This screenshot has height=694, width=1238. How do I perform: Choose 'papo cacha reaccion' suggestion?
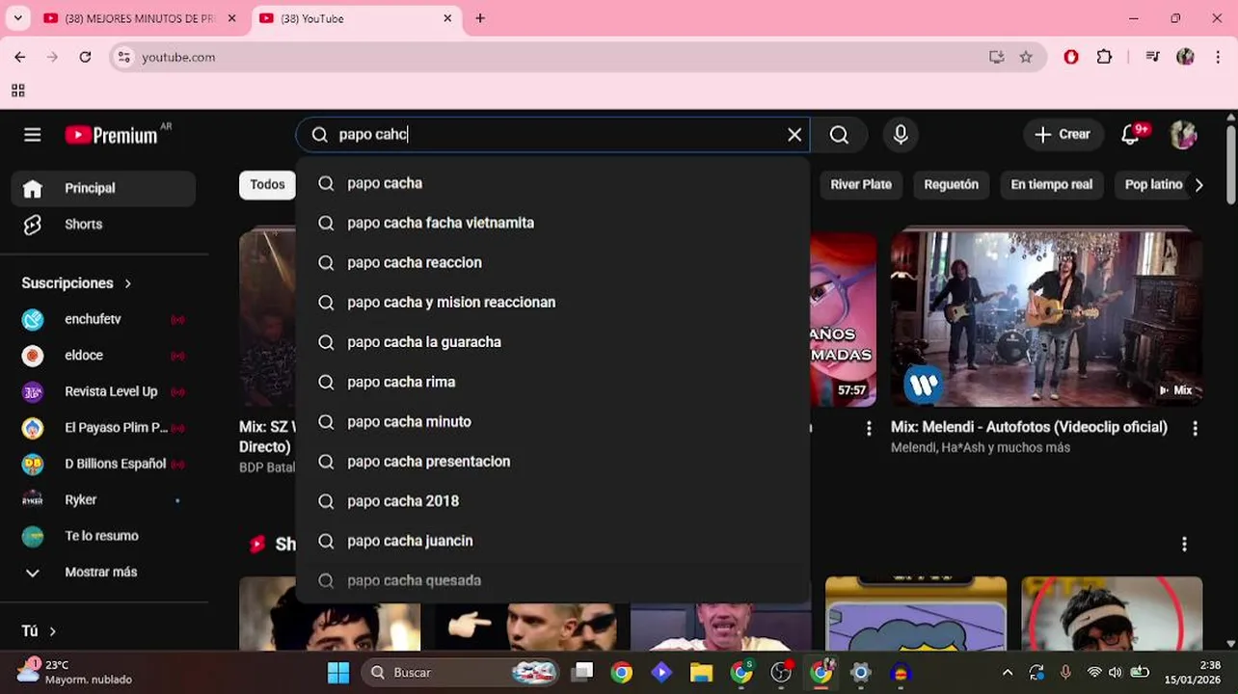pyautogui.click(x=552, y=262)
